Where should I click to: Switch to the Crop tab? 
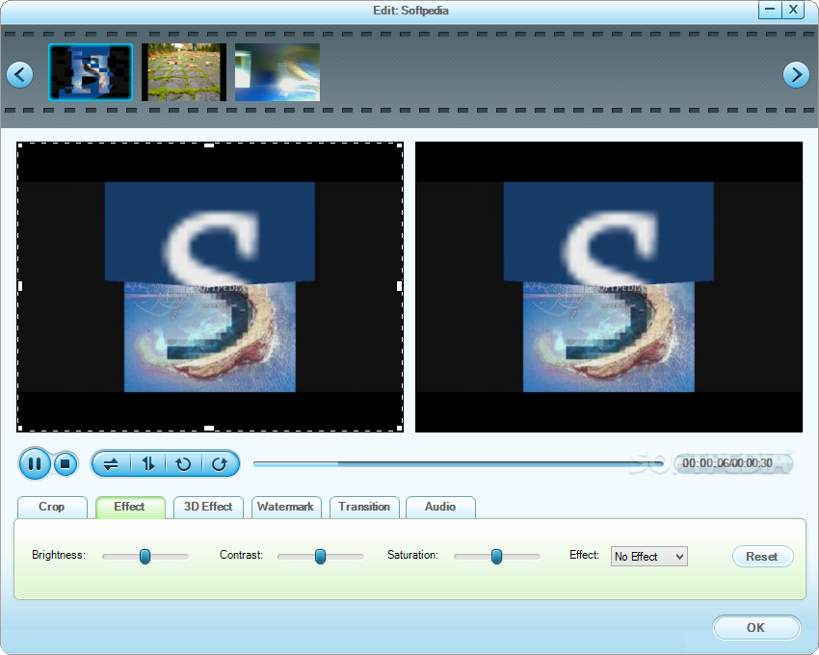(x=52, y=507)
